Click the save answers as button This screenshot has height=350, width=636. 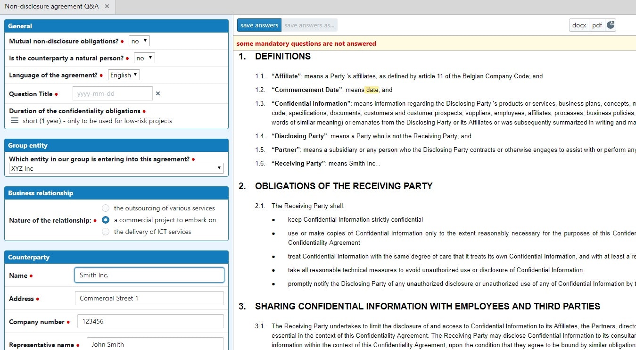point(309,25)
